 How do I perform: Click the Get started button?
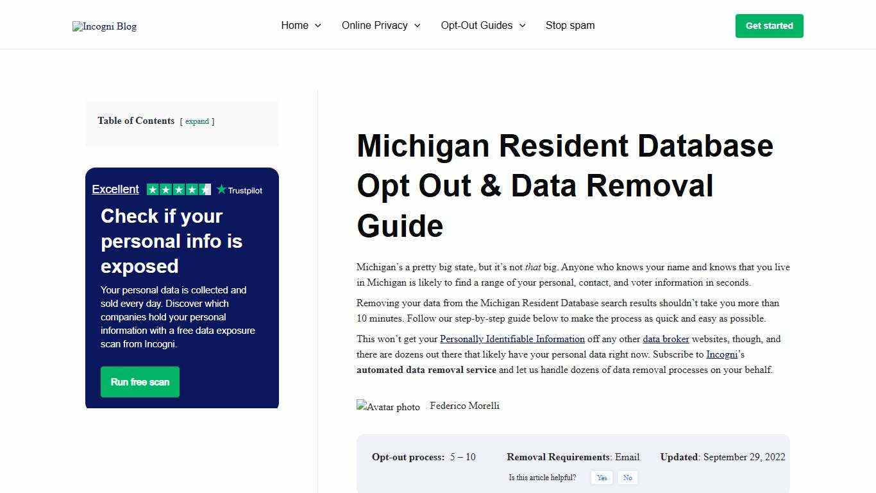click(769, 26)
